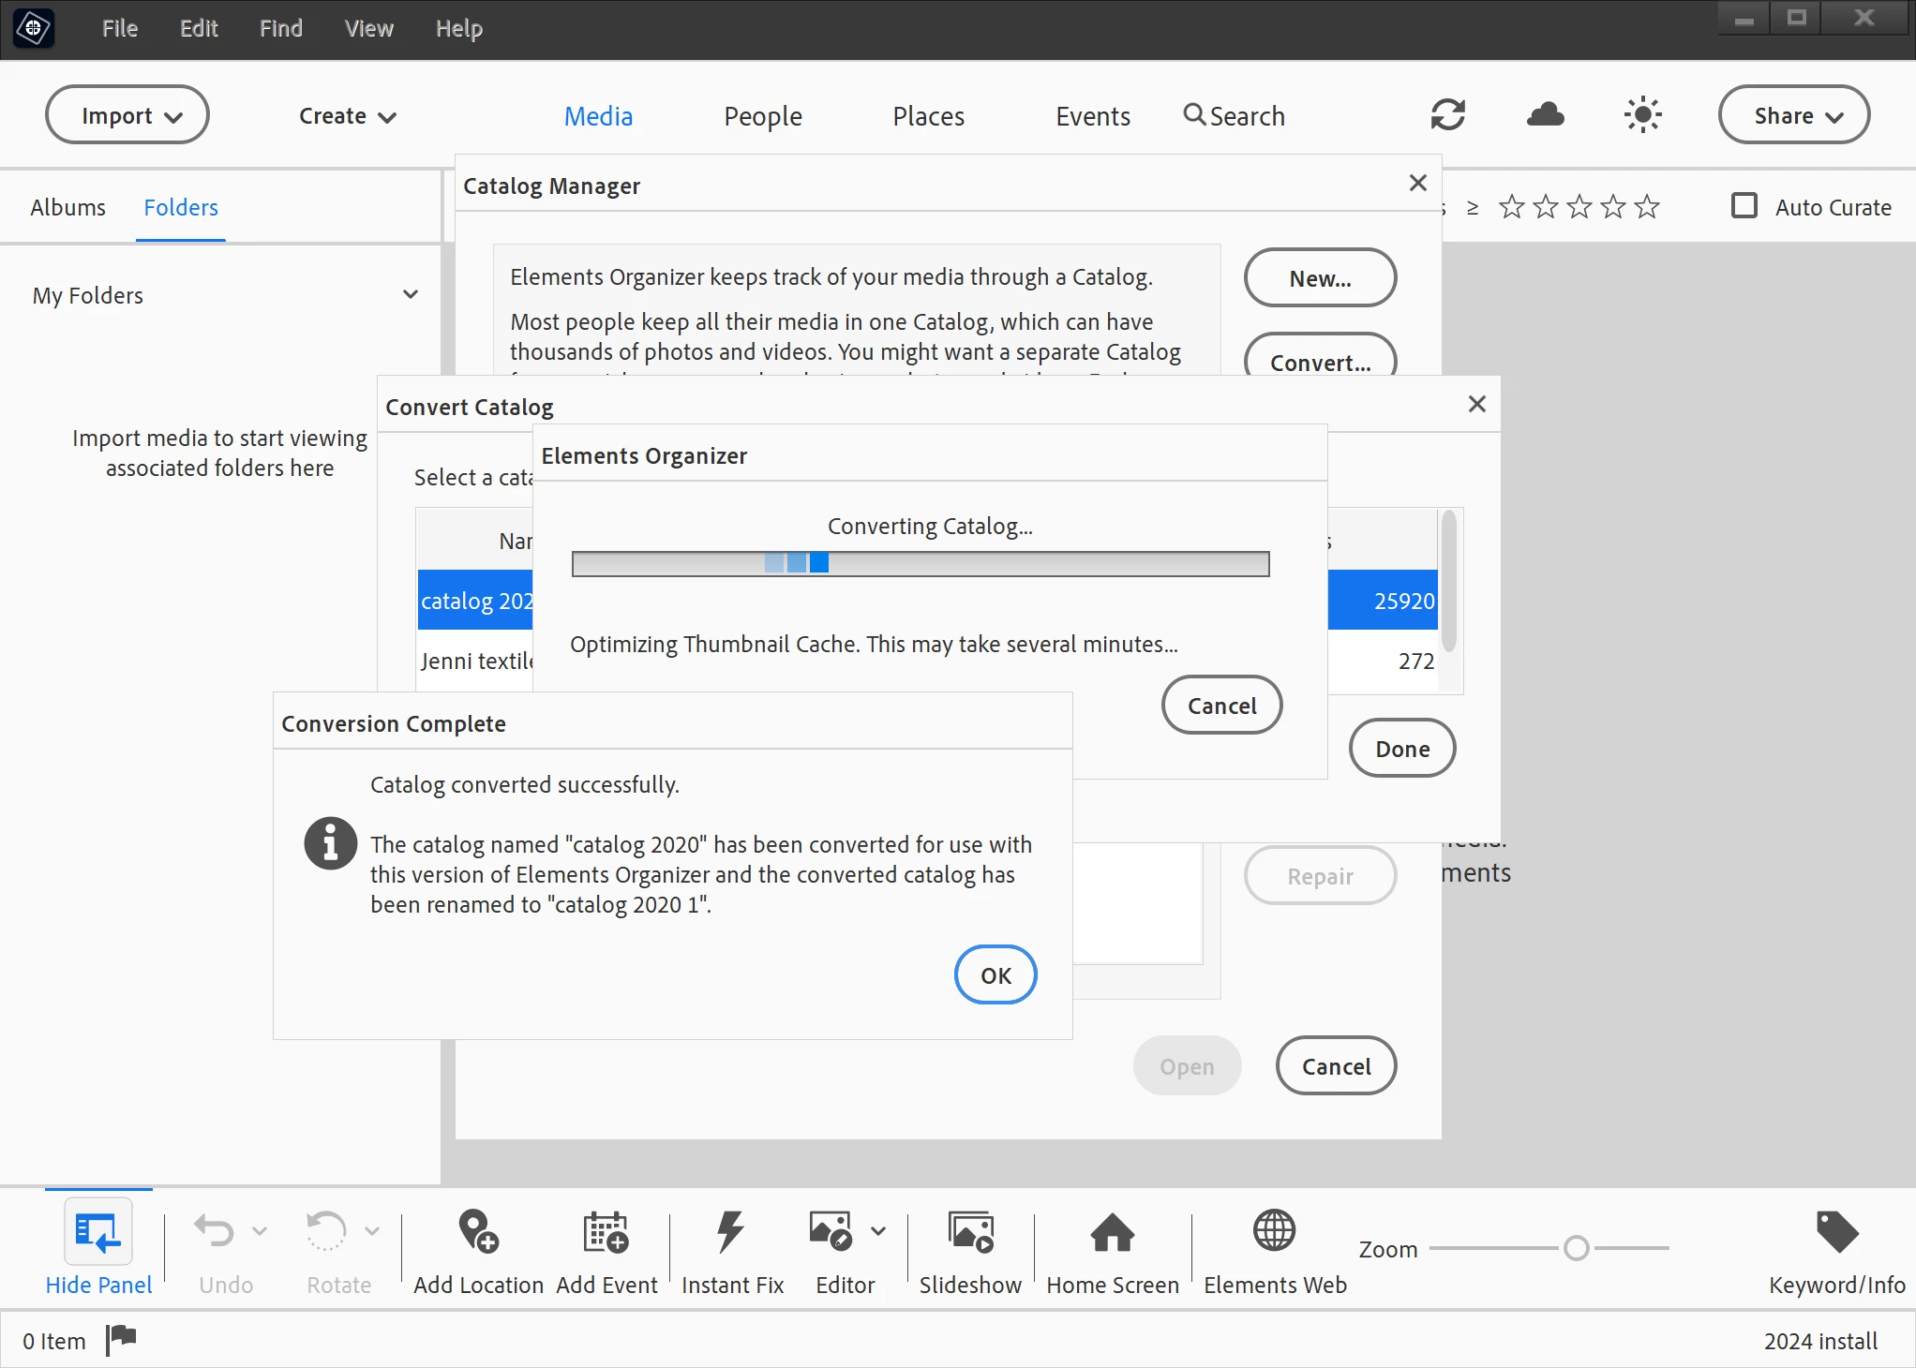Collapse the My Folders section
The image size is (1916, 1368).
410,295
